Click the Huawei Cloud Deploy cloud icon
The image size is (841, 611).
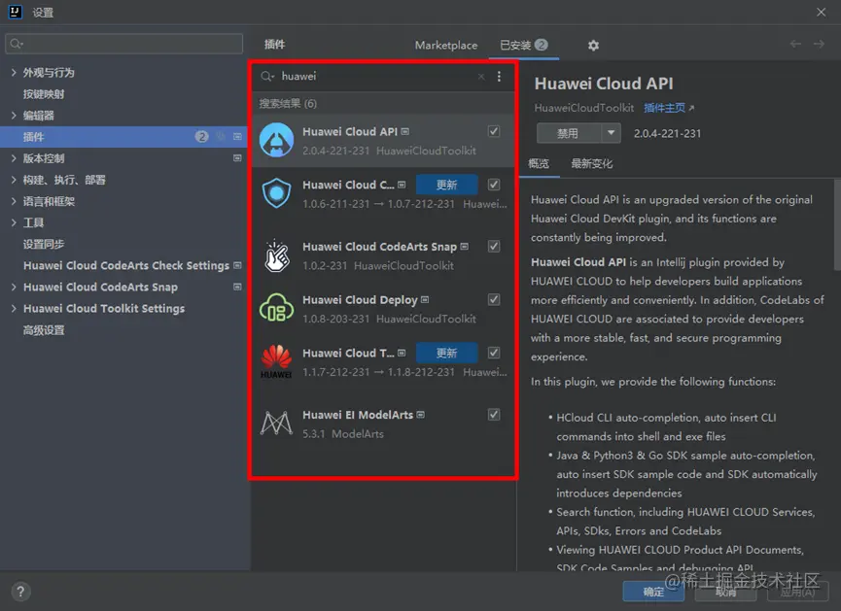pos(276,308)
